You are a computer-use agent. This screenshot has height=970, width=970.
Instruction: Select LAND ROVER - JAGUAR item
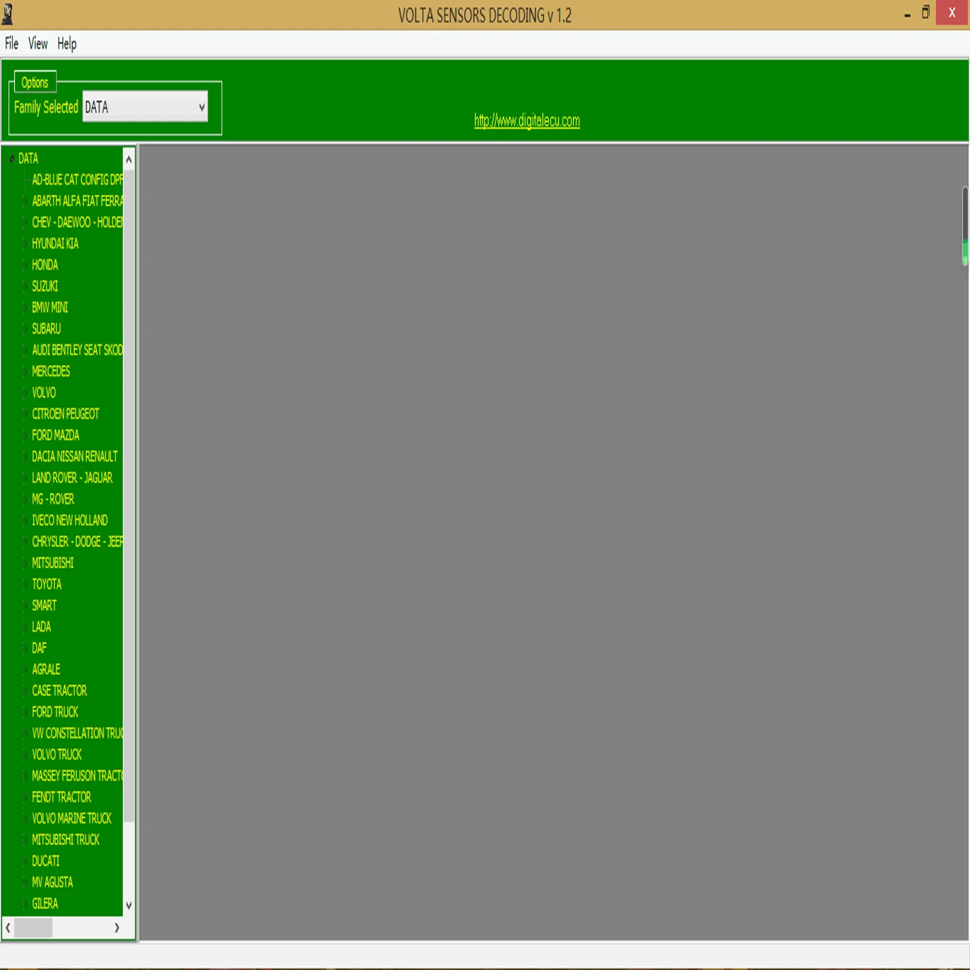(x=72, y=478)
